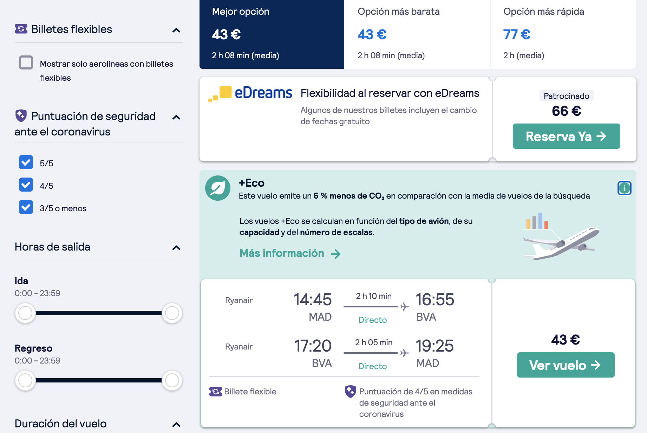Click the Ryanair label on the 14:45 flight
Screen dimensions: 647x433
(x=239, y=300)
